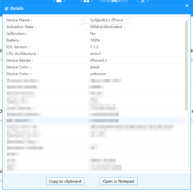Select the Activation State label

coord(21,27)
